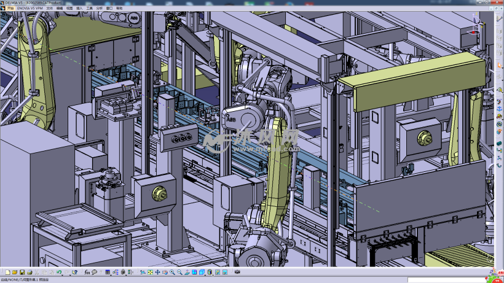Select the Fit All In icon
Screen dimensions: 504x283
coord(150,272)
